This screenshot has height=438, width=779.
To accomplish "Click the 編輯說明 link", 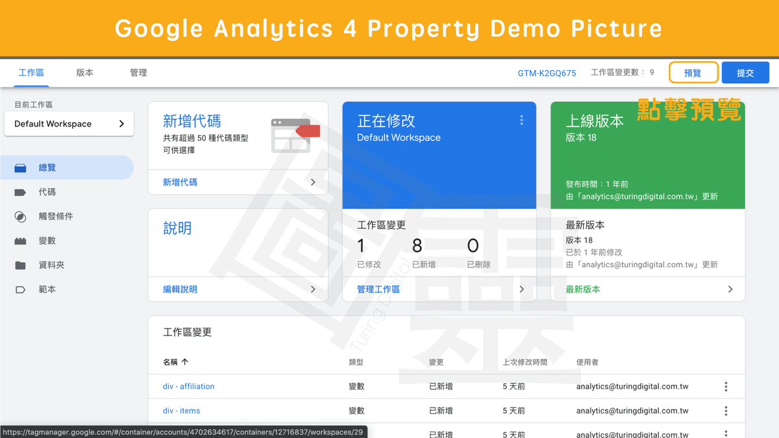I will (x=180, y=289).
